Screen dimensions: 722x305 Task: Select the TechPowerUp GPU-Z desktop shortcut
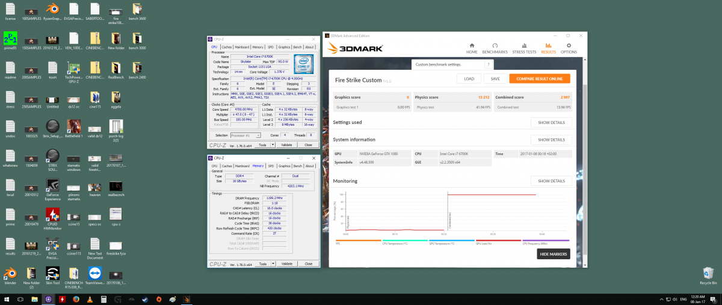(73, 72)
